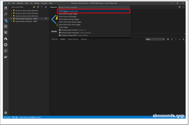Switch to the Terminal panel tab
The image size is (189, 125).
84,39
